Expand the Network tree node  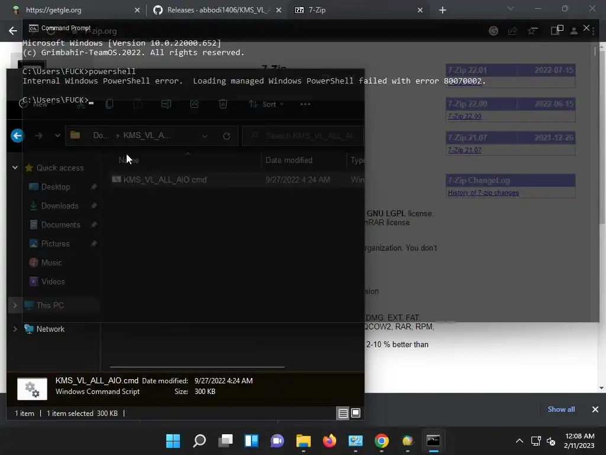15,329
